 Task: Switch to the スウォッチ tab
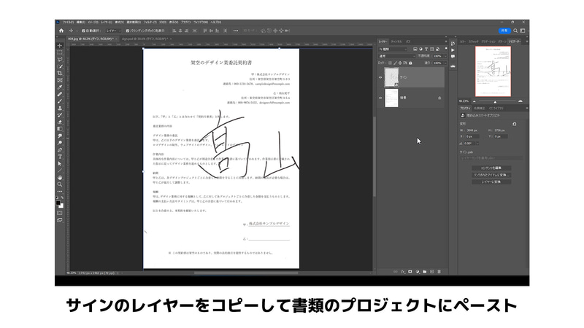(x=473, y=42)
